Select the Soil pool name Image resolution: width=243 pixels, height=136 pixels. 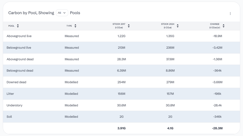[x=9, y=116]
